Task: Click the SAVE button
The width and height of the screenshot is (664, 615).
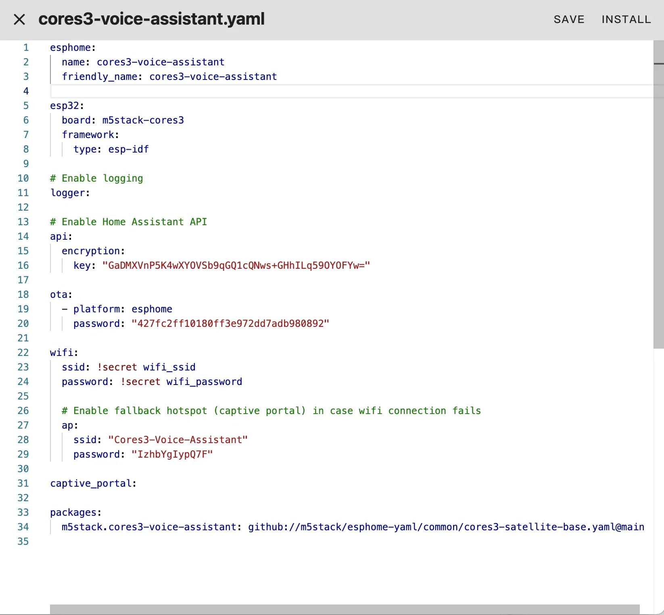Action: 569,19
